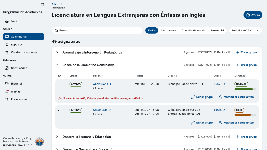
Task: Click the chevron next to Annie Sofia
Action: pos(111,84)
